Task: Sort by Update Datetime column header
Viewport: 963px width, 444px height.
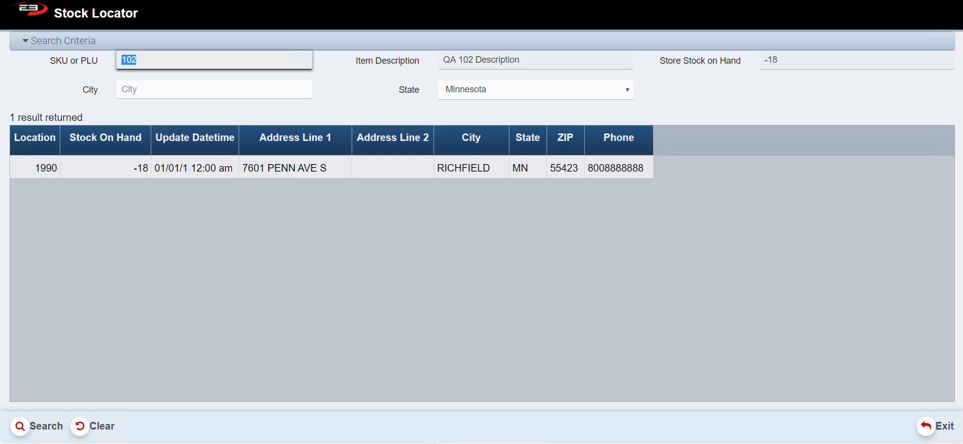Action: click(195, 138)
